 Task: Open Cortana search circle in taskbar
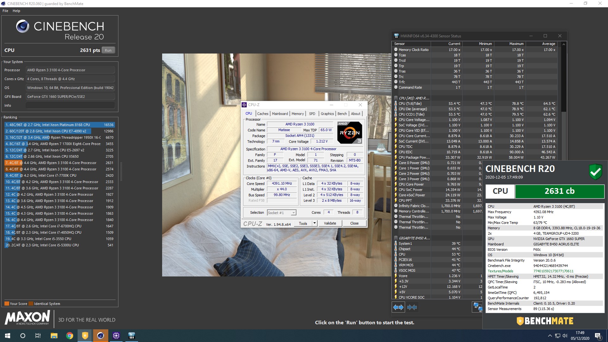tap(23, 336)
